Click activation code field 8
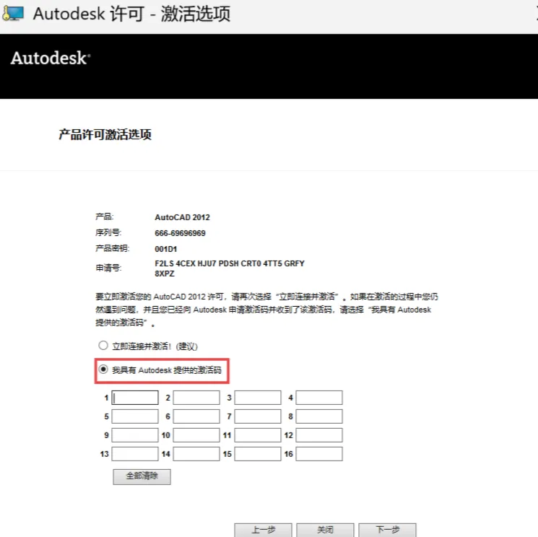Screen dimensions: 538x537 (319, 416)
